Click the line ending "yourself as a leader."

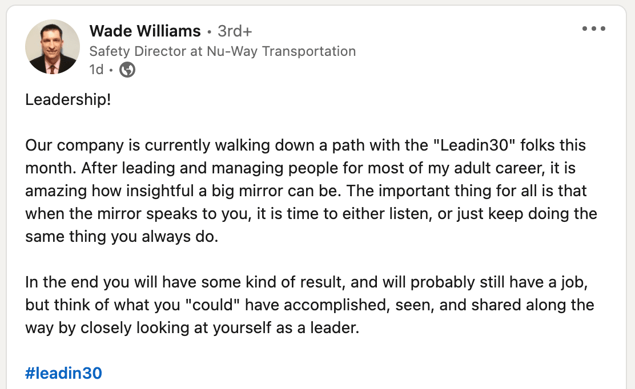coord(192,328)
